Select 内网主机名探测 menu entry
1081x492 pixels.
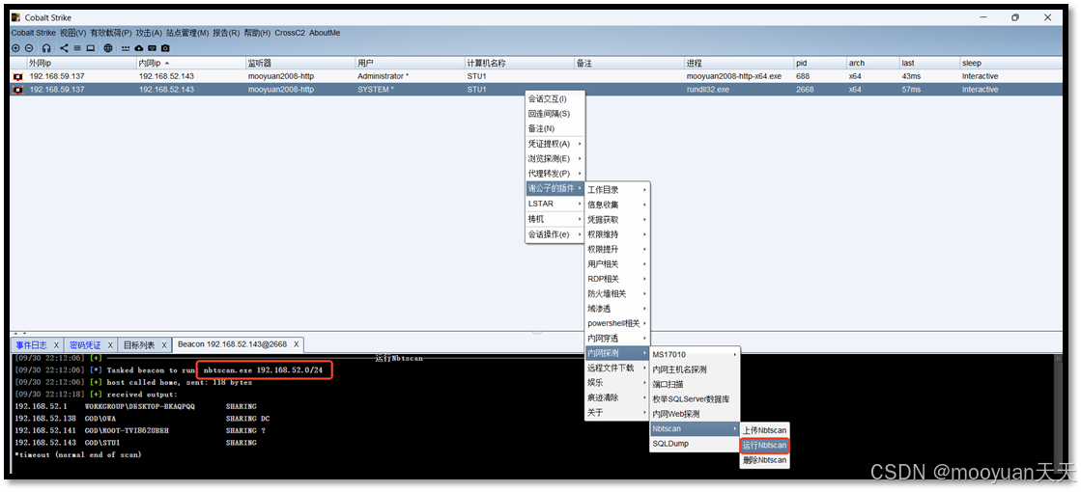coord(695,369)
